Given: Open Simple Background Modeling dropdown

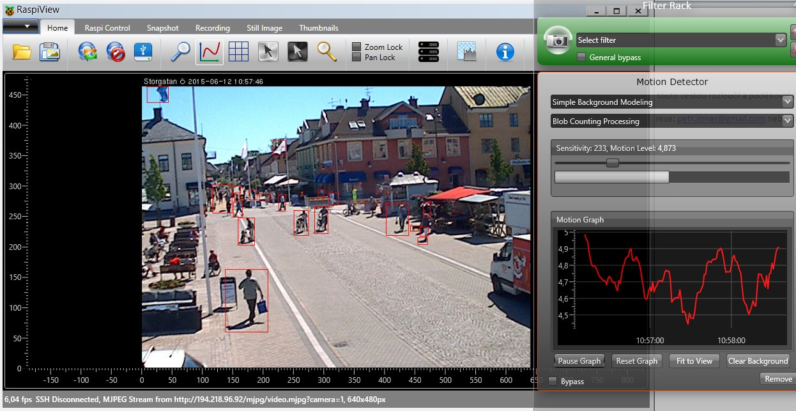Looking at the screenshot, I should click(x=672, y=102).
